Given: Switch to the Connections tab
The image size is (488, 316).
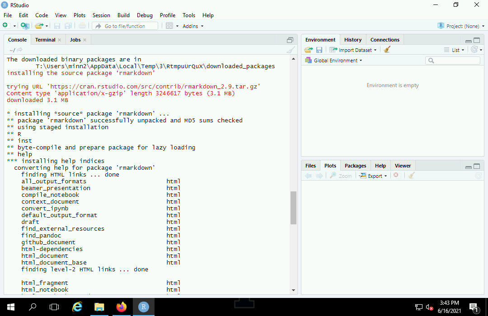Looking at the screenshot, I should coord(385,40).
